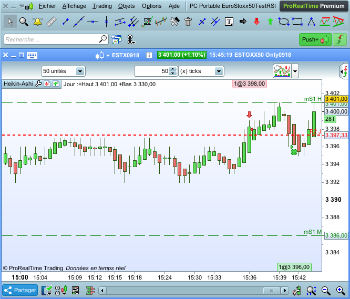Click the horizontal scrollbar thumb

(x=272, y=291)
